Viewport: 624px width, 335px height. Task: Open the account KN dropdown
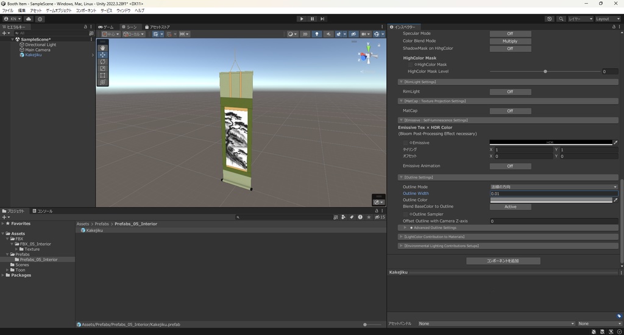[12, 19]
